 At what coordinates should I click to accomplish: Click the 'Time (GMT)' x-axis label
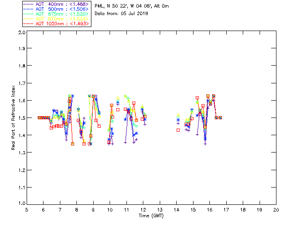[x=151, y=215]
